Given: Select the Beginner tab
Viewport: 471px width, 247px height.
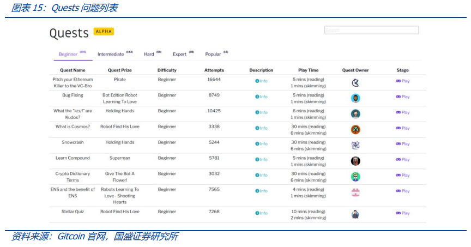Looking at the screenshot, I should [x=73, y=54].
